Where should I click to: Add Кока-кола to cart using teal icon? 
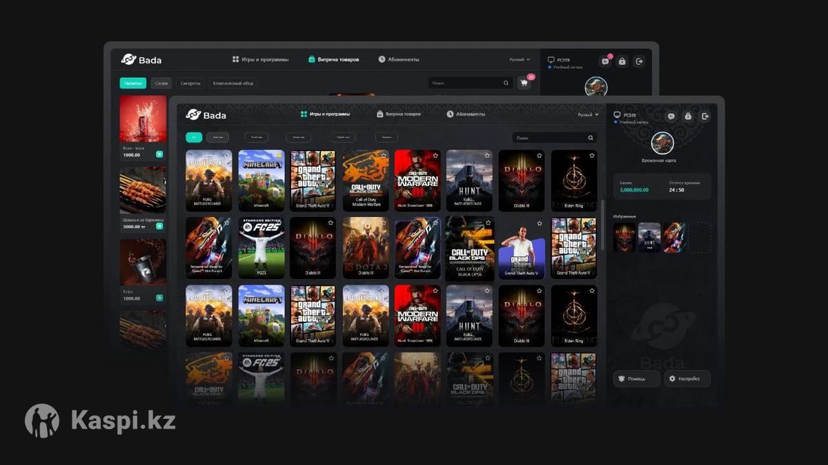(159, 154)
